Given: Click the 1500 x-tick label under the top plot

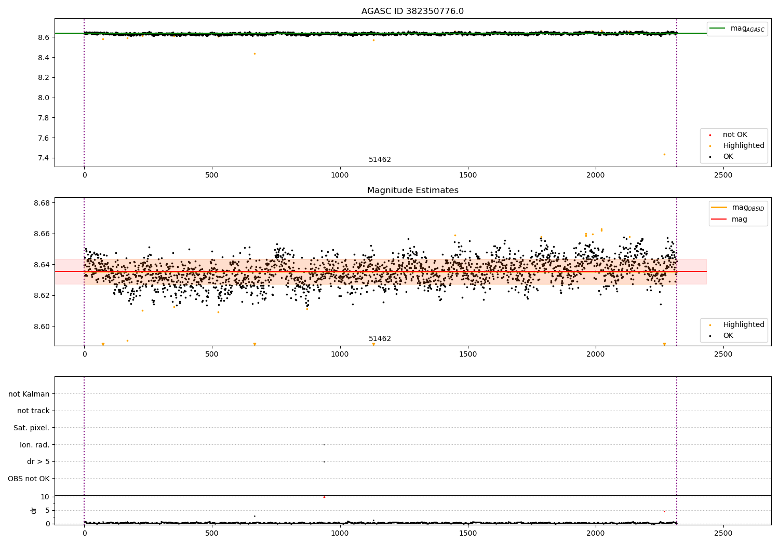Looking at the screenshot, I should pos(467,175).
